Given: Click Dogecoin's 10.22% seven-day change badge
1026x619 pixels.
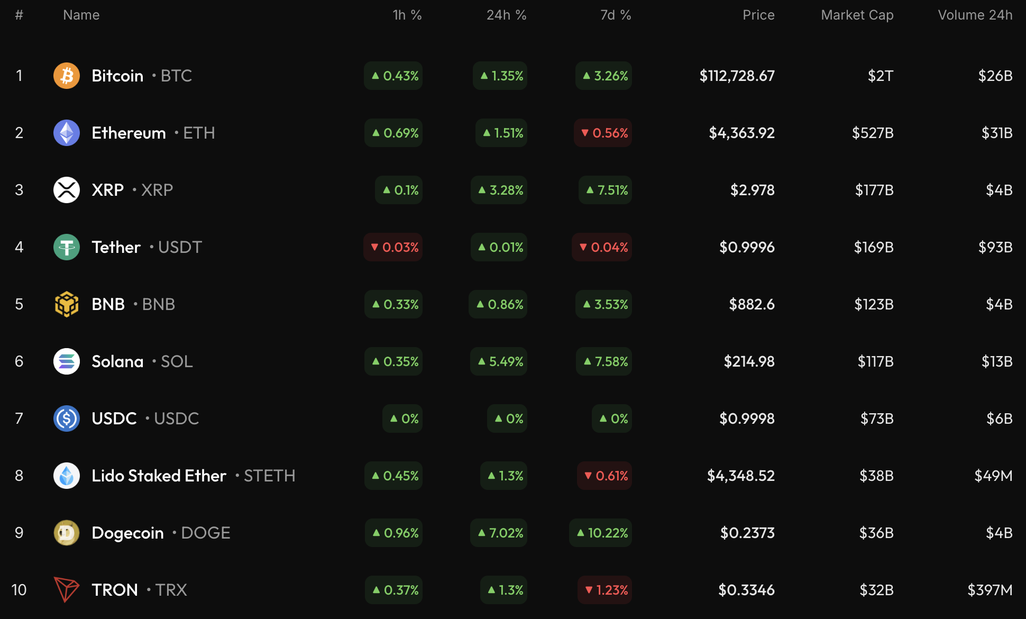Looking at the screenshot, I should point(601,533).
